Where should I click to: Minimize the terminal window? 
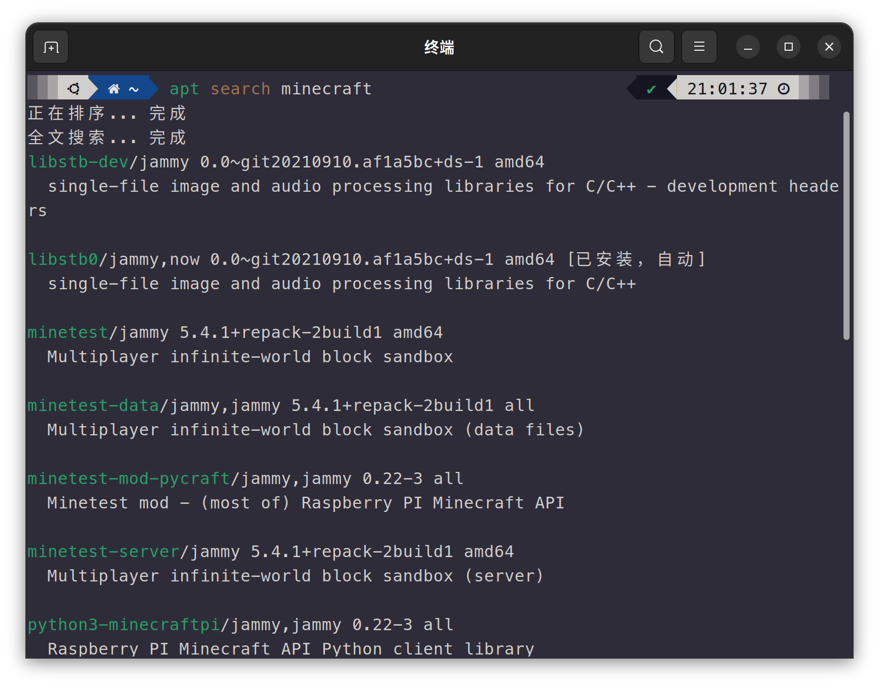point(748,47)
